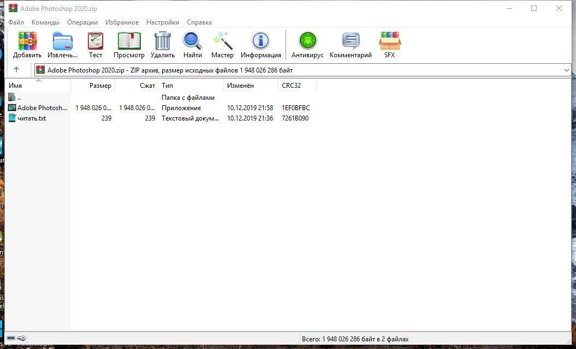The height and width of the screenshot is (349, 576).
Task: Click the key icon in status bar
Action: pyautogui.click(x=21, y=338)
